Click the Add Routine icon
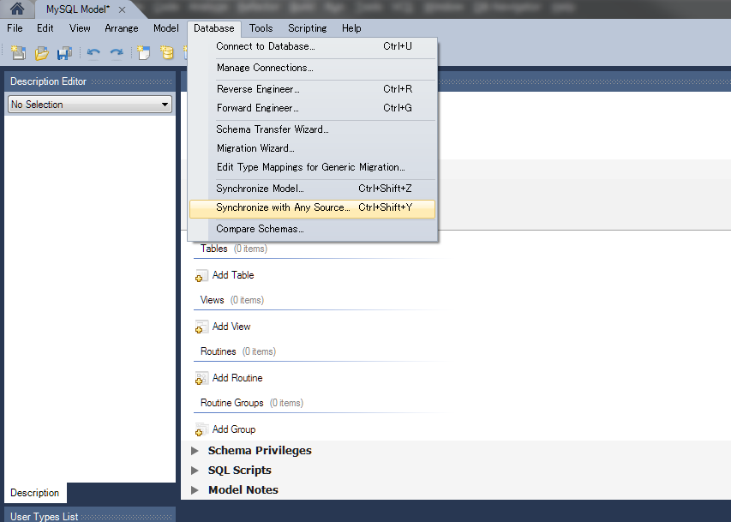This screenshot has height=522, width=731. coord(201,378)
